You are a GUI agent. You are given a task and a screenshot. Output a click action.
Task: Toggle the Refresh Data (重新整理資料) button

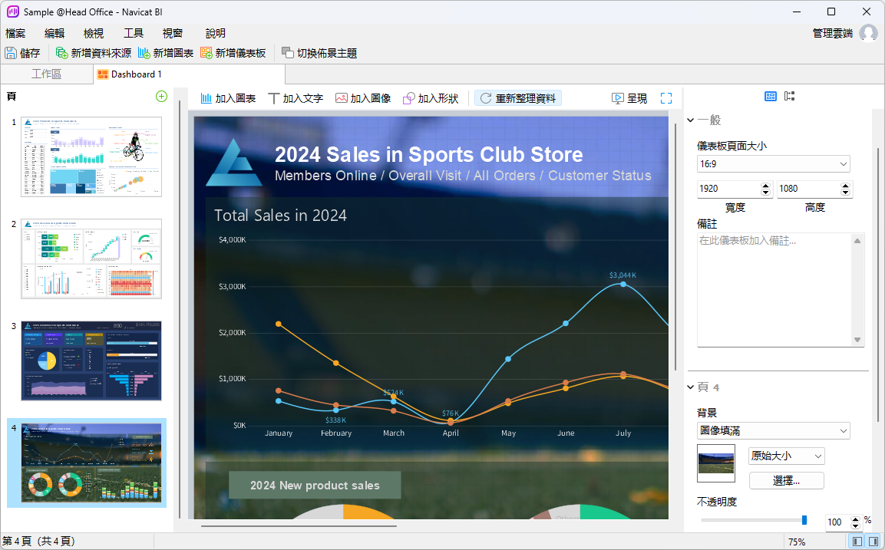pos(518,98)
